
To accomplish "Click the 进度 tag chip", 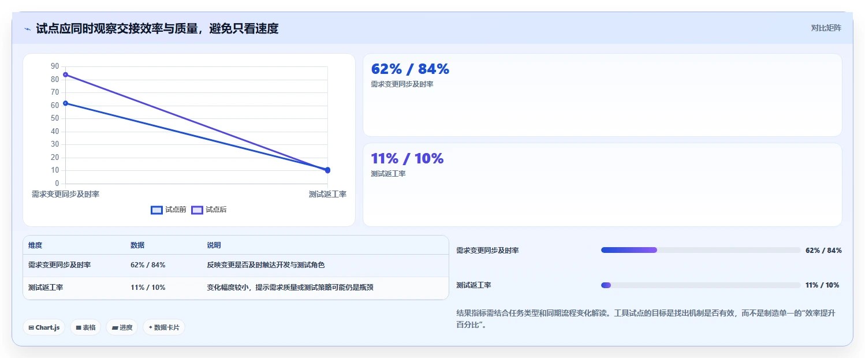I will 122,327.
